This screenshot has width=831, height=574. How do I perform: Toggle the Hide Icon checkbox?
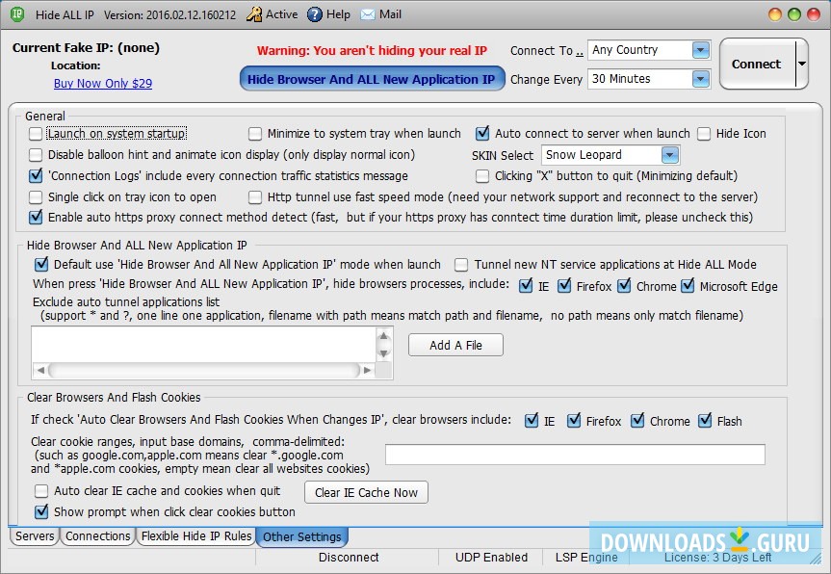[704, 134]
